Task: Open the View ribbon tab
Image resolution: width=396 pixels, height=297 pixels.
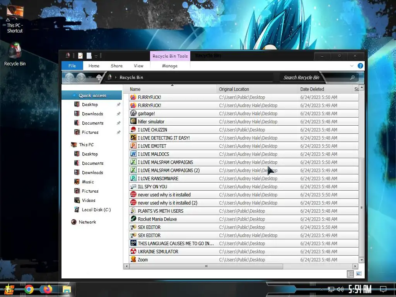Action: [139, 66]
